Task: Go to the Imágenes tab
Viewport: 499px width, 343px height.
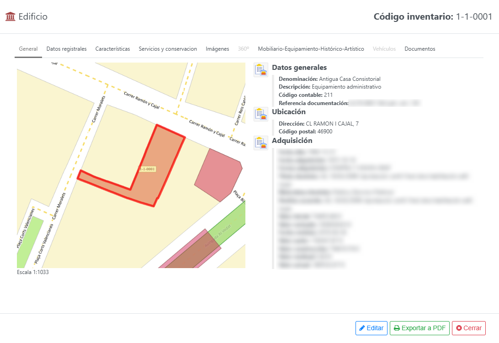Action: tap(217, 49)
